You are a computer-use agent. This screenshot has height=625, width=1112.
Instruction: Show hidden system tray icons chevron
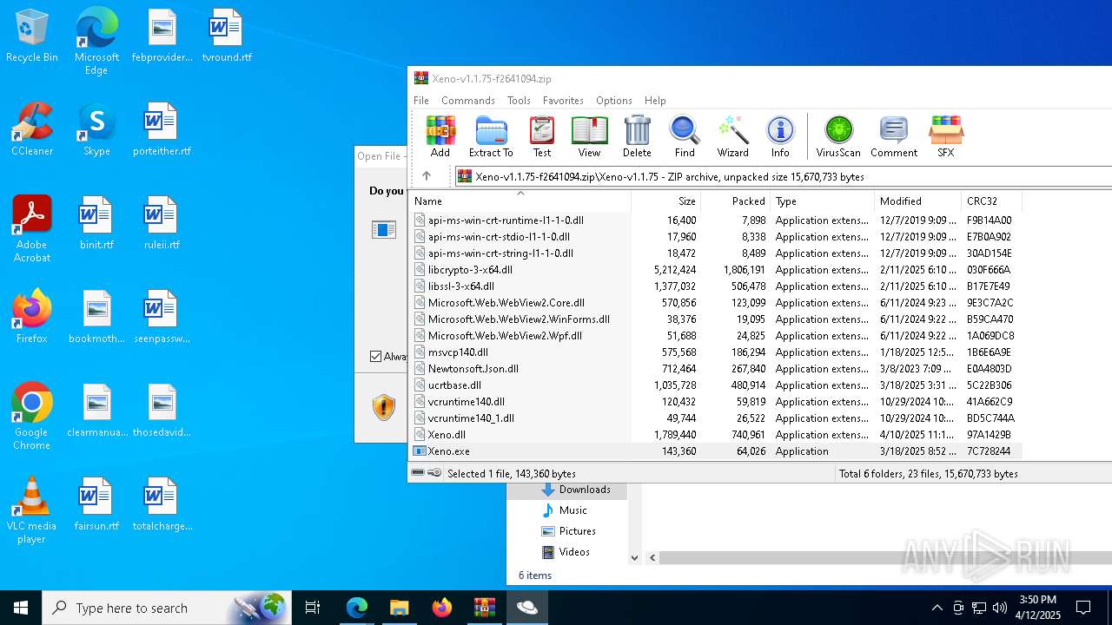(937, 608)
